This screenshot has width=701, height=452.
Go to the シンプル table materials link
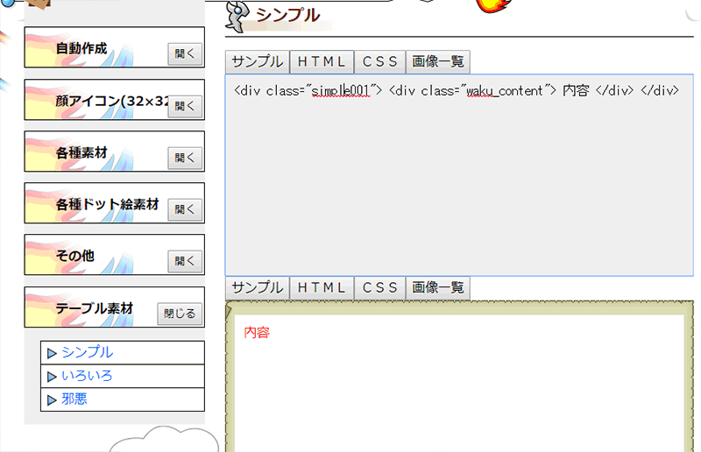pos(87,352)
